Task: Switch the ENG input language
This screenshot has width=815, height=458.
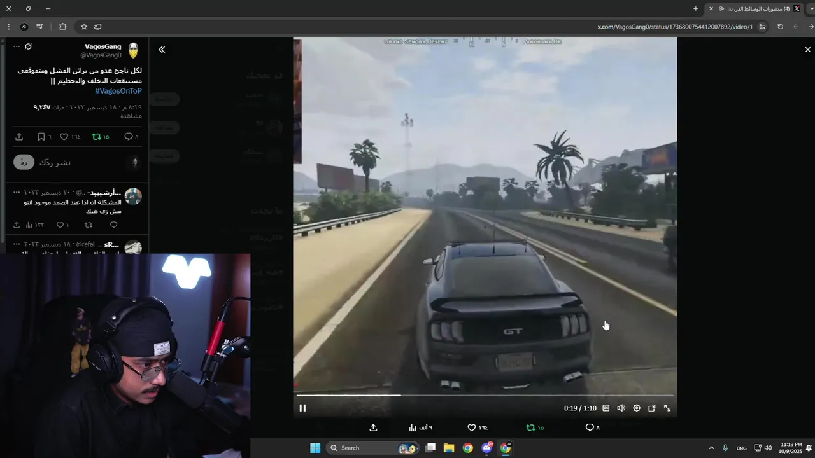Action: point(741,448)
